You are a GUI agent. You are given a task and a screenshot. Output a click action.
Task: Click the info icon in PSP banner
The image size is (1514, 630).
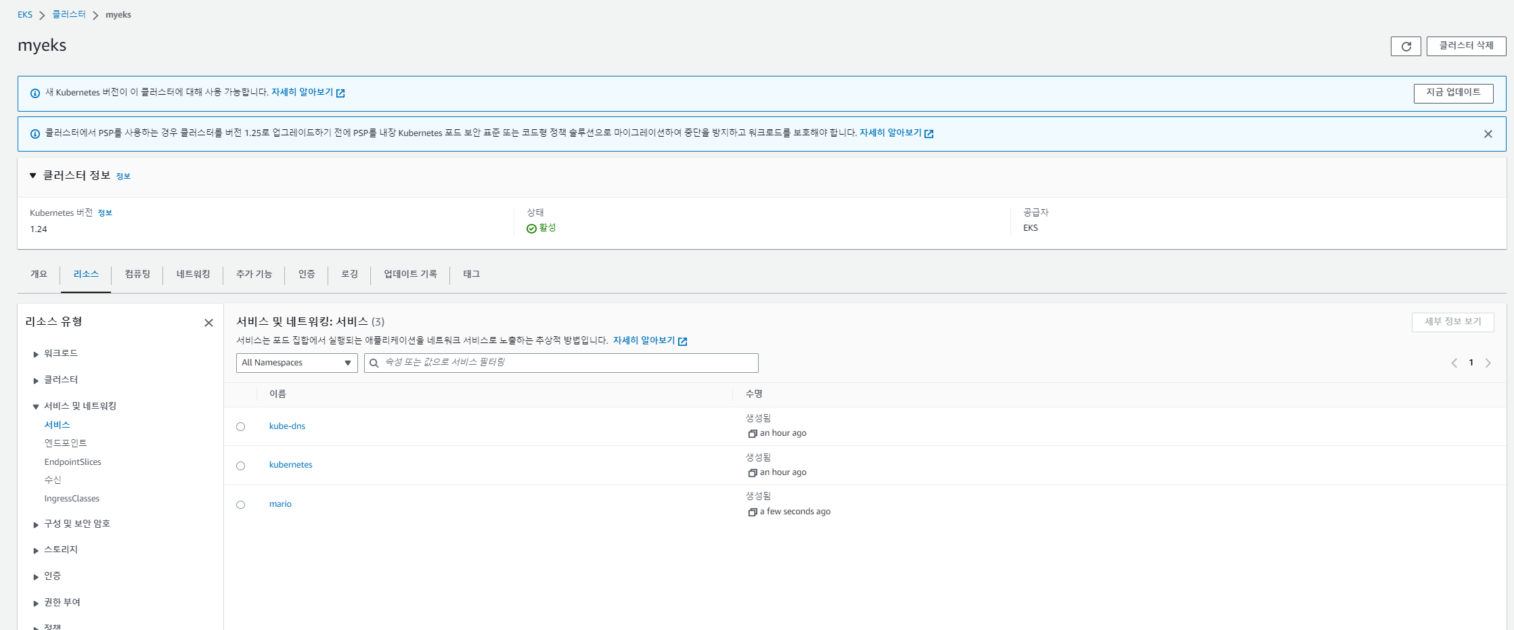(x=35, y=134)
